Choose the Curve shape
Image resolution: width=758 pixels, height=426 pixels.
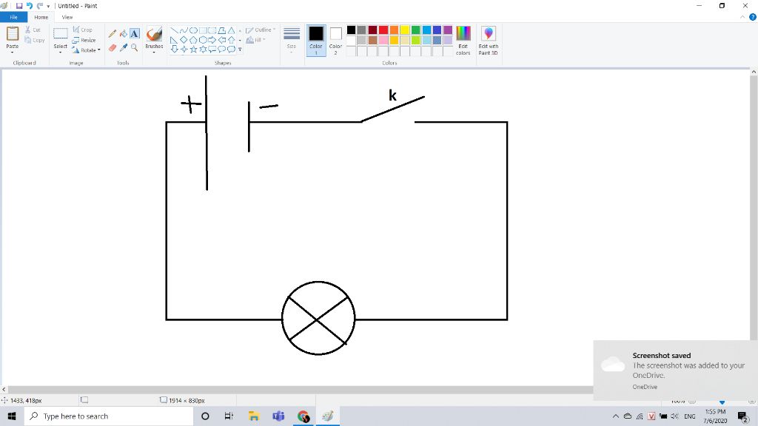[x=184, y=30]
